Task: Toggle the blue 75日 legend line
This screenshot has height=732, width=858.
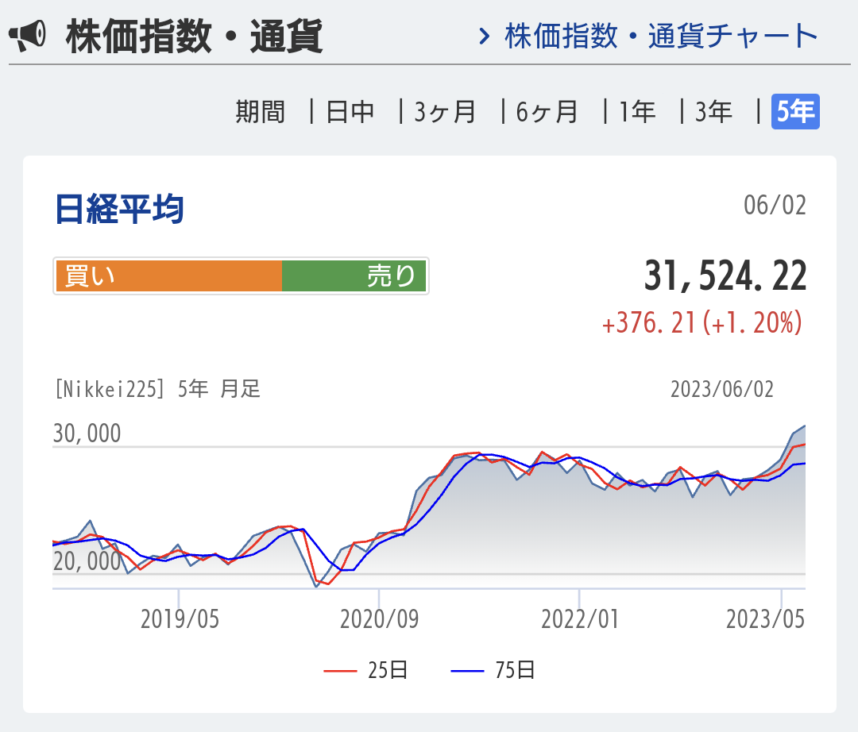Action: tap(493, 671)
